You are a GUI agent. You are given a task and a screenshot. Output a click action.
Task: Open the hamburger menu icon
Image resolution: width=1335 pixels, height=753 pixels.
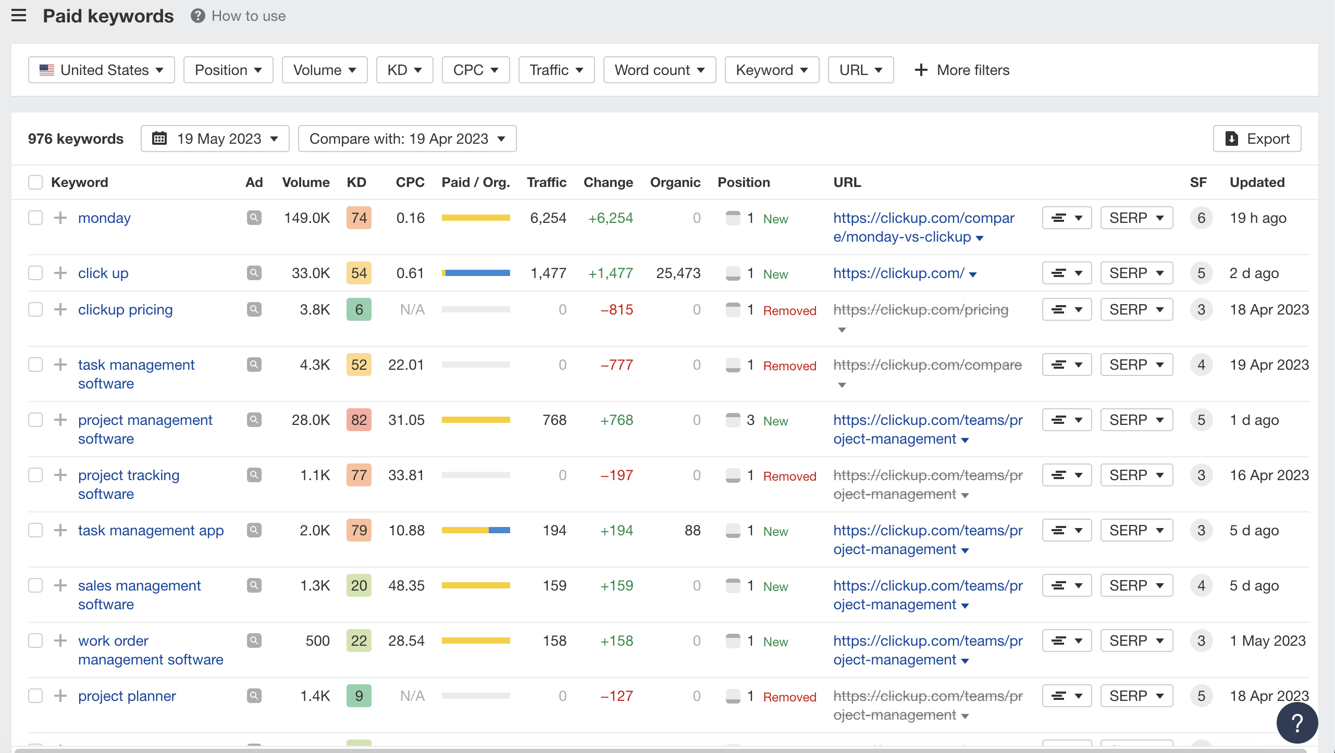tap(19, 16)
